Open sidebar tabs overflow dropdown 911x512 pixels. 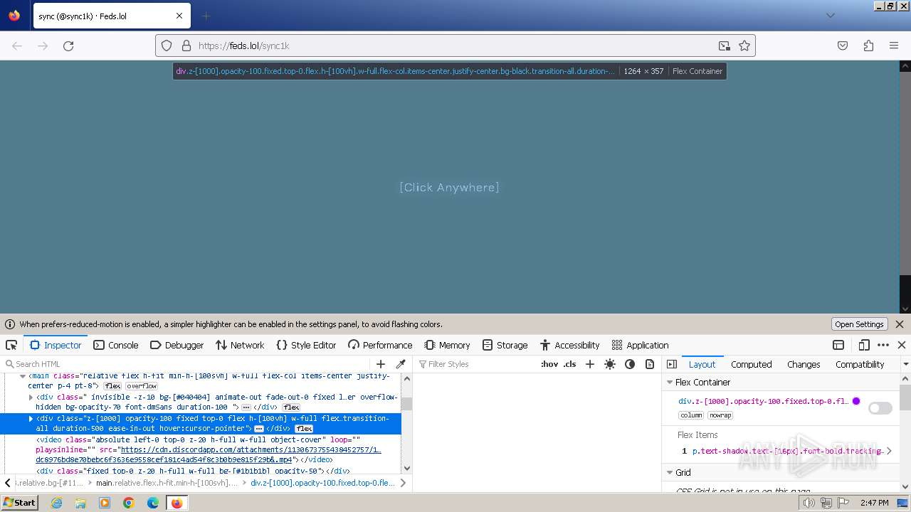905,364
